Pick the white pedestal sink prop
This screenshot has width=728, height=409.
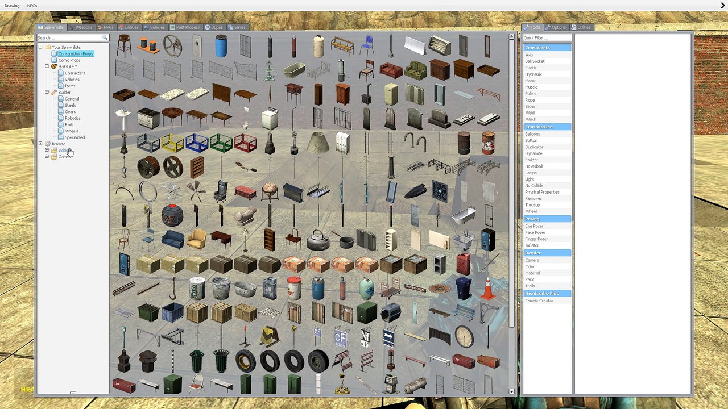pos(123,119)
